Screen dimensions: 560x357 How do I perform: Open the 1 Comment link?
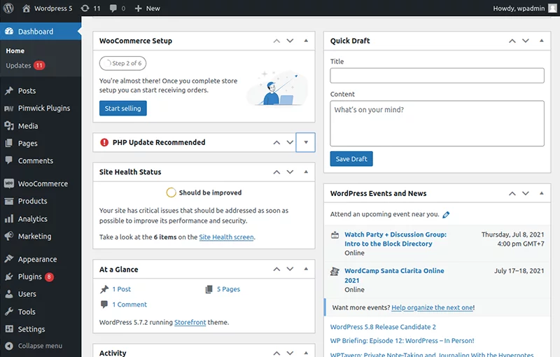(x=129, y=304)
